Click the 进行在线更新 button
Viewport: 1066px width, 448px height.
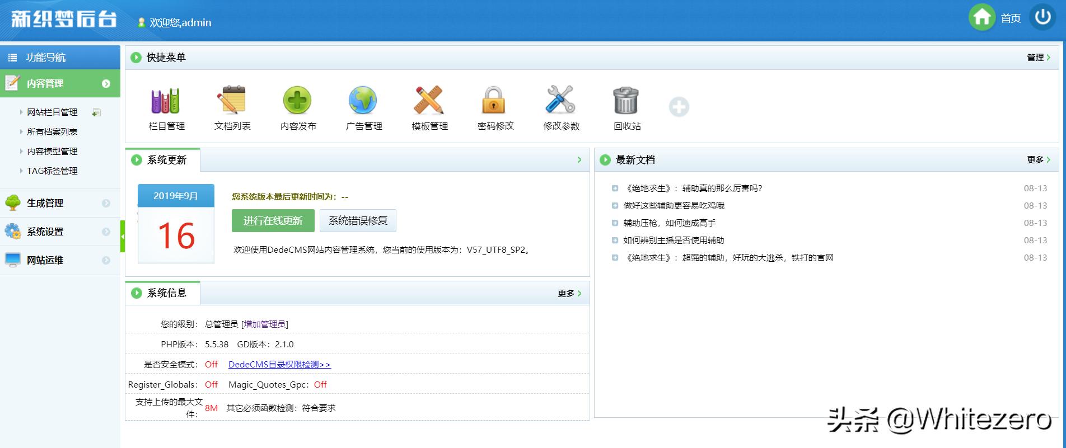(273, 221)
